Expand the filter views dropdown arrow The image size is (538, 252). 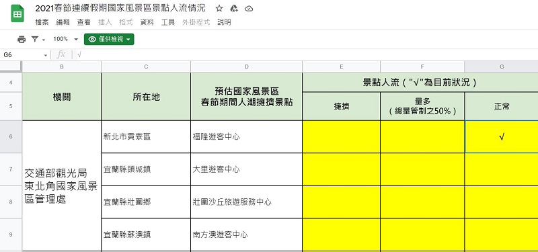(44, 40)
